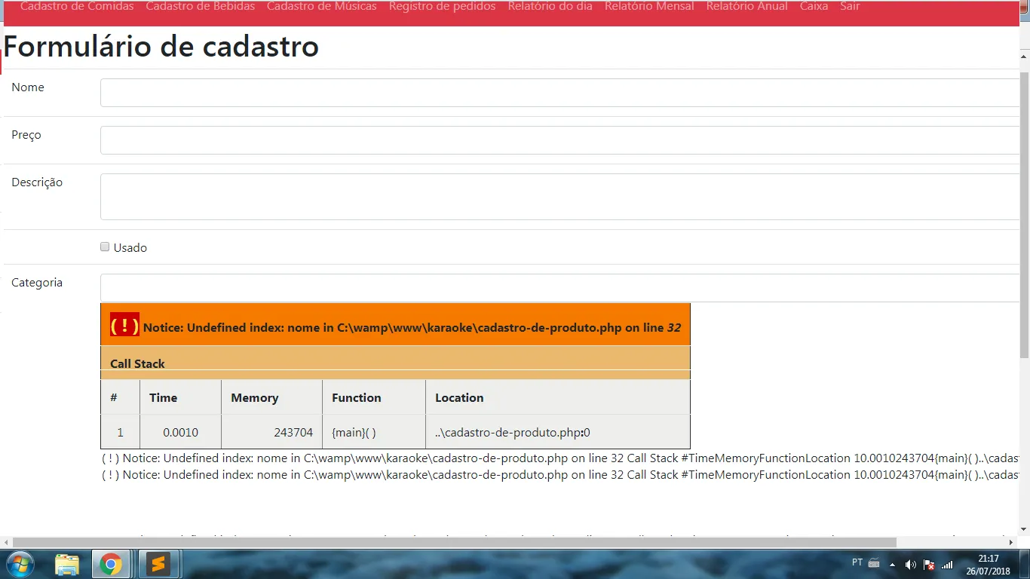Toggle the Usado checkbox

click(105, 247)
